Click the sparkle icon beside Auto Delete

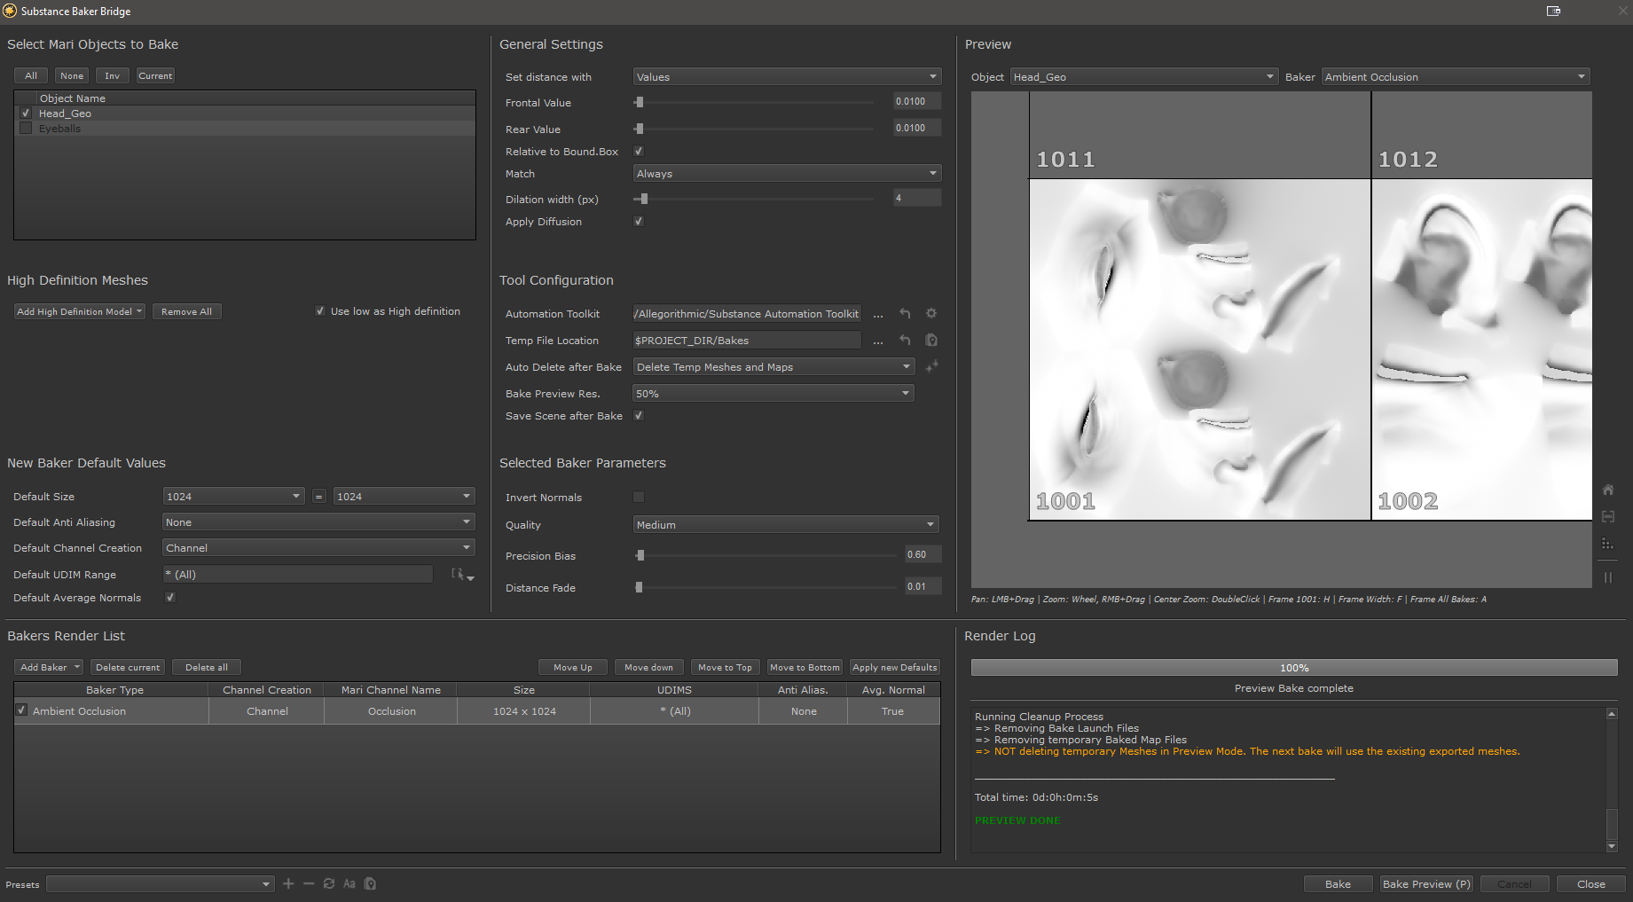point(931,366)
